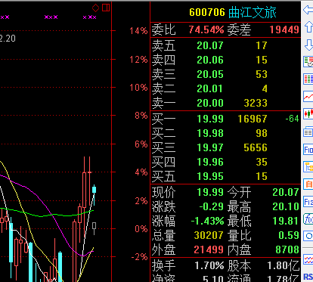Image resolution: width=313 pixels, height=282 pixels.
Task: Open the F10 company info icon
Action: [308, 150]
